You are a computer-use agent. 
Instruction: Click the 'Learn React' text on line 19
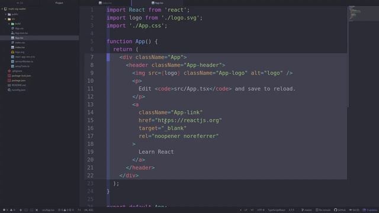click(x=156, y=152)
